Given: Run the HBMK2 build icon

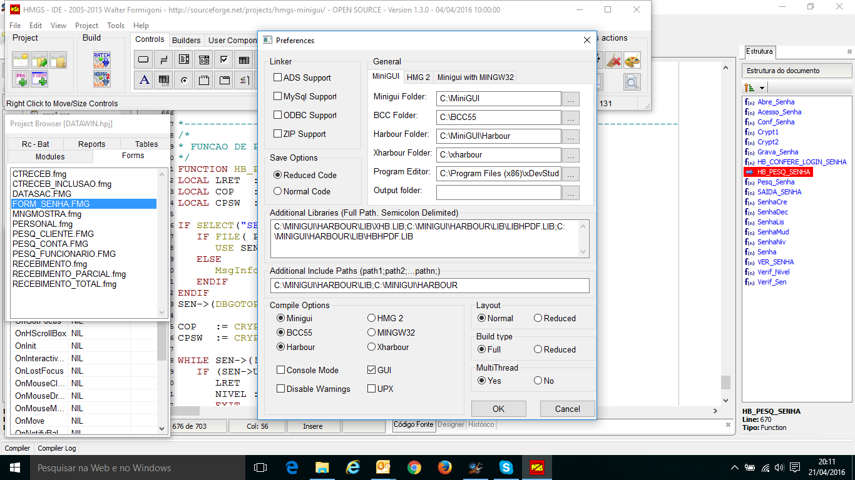Looking at the screenshot, I should (102, 79).
